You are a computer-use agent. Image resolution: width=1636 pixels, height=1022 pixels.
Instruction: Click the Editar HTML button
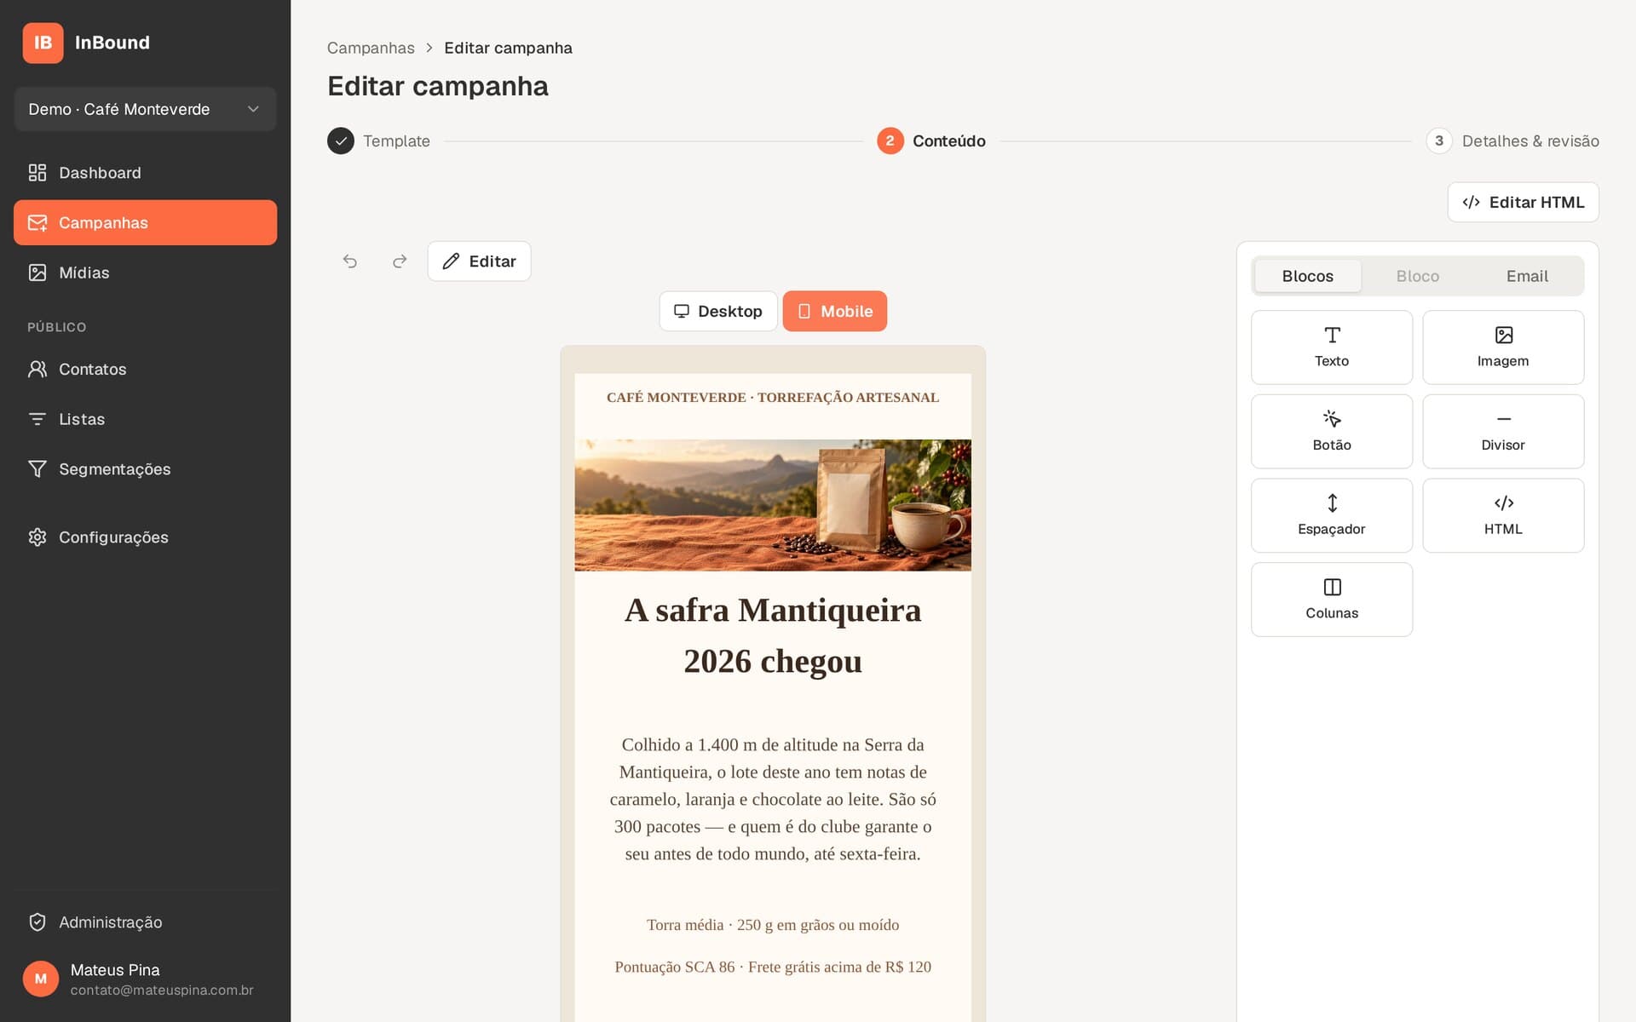point(1523,203)
